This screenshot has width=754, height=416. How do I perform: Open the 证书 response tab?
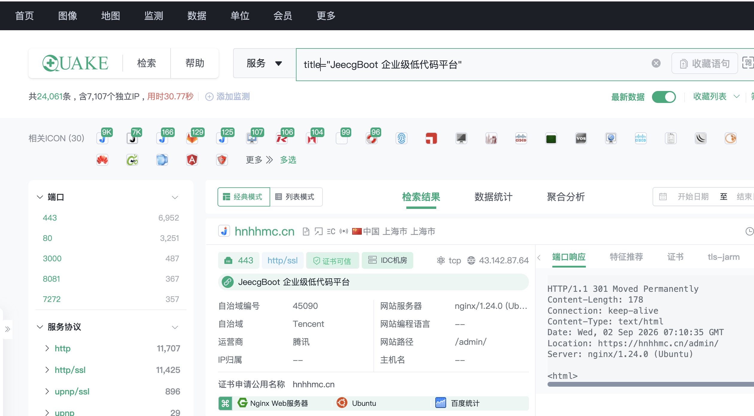675,257
